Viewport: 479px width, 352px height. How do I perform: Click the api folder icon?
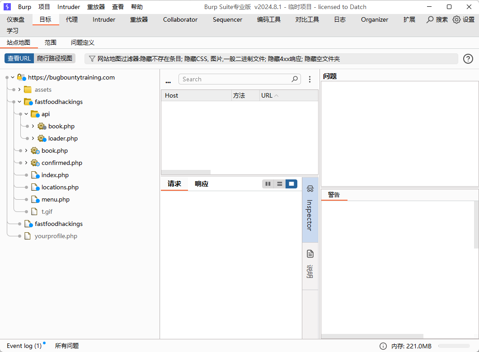coord(35,114)
